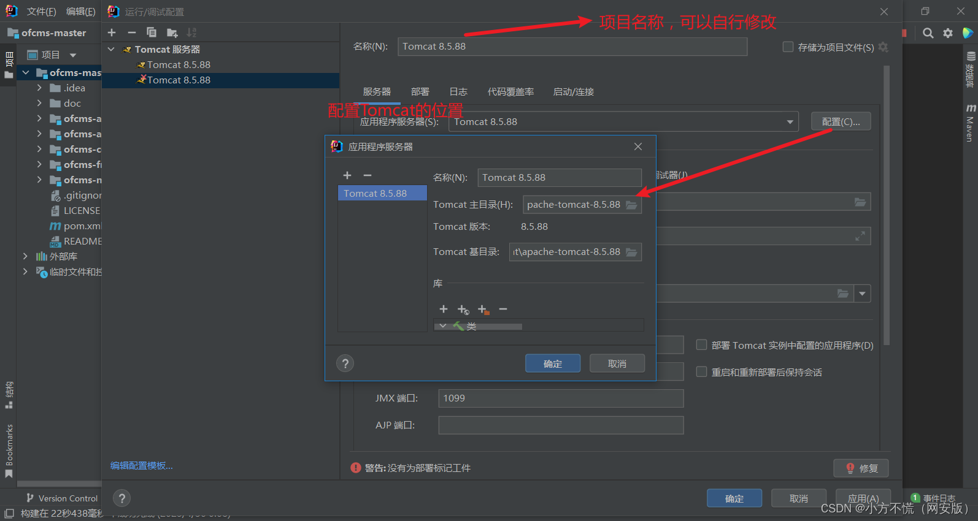This screenshot has width=978, height=521.
Task: Click the gear next to store as project file
Action: coord(884,47)
